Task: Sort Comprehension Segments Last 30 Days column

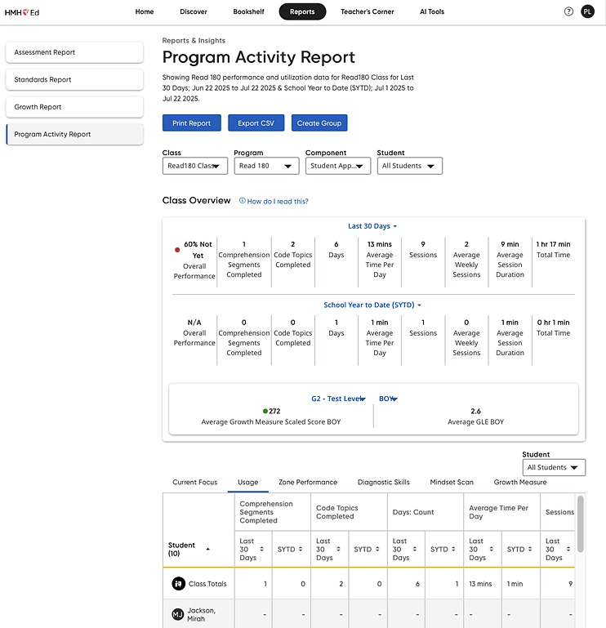Action: coord(262,549)
